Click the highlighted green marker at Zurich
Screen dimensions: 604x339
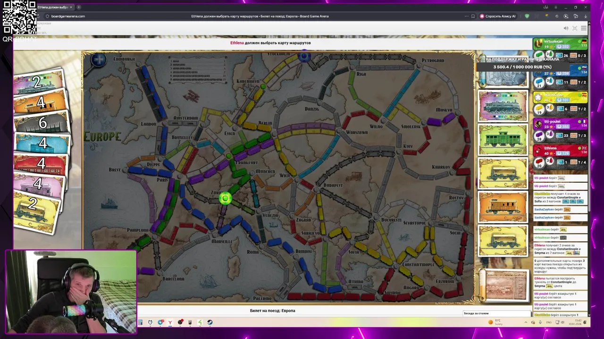225,199
